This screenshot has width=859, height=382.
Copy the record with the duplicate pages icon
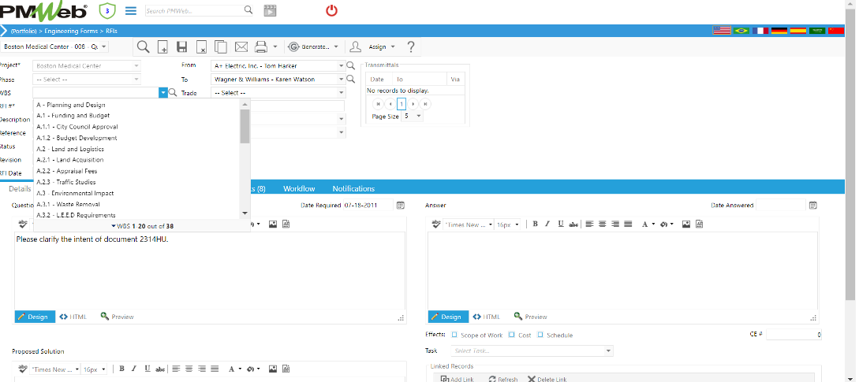tap(221, 47)
